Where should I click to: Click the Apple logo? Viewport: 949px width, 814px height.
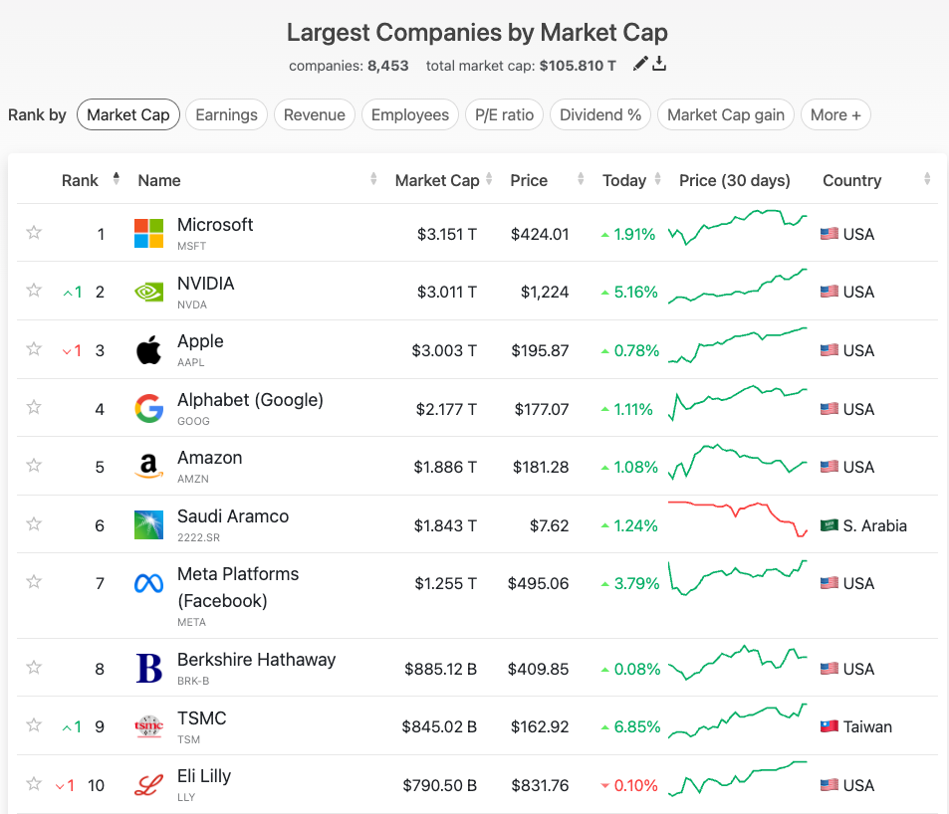tap(148, 349)
